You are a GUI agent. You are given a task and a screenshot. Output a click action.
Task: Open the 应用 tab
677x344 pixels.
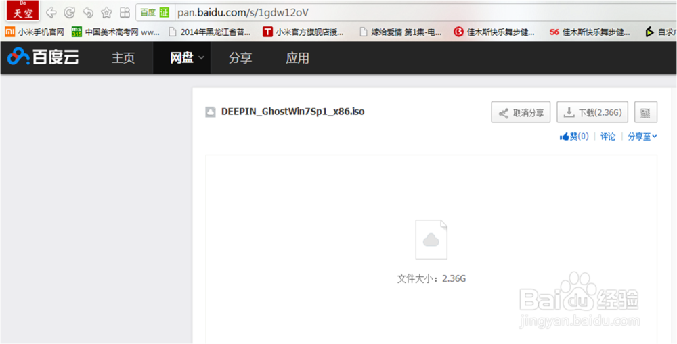297,57
